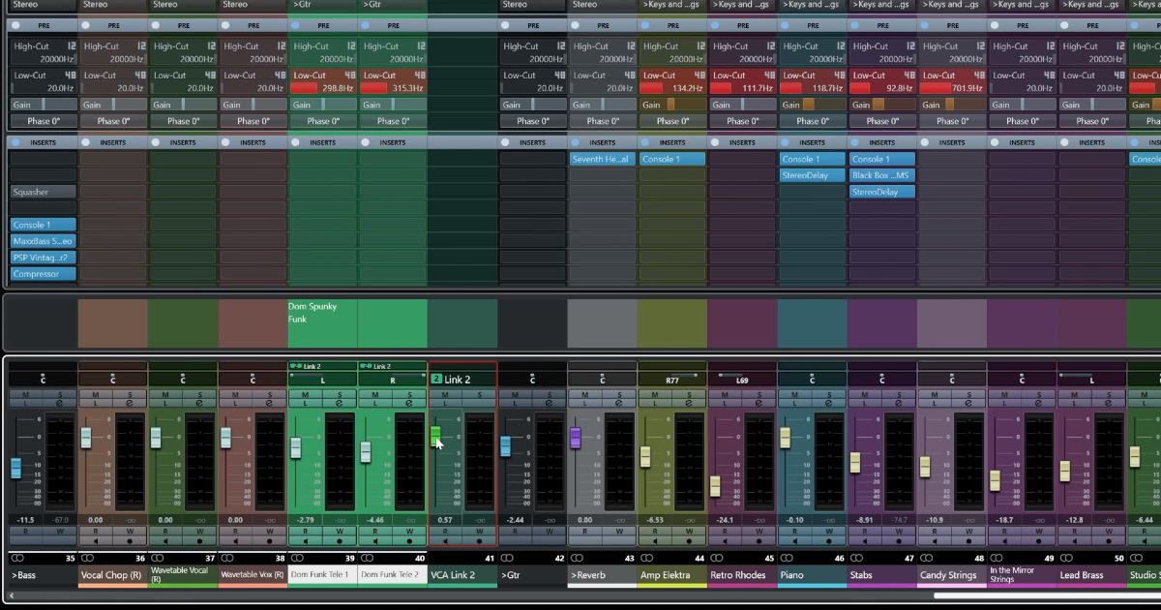Click the stereo icon next to channel number 35
The height and width of the screenshot is (610, 1161).
(x=17, y=558)
